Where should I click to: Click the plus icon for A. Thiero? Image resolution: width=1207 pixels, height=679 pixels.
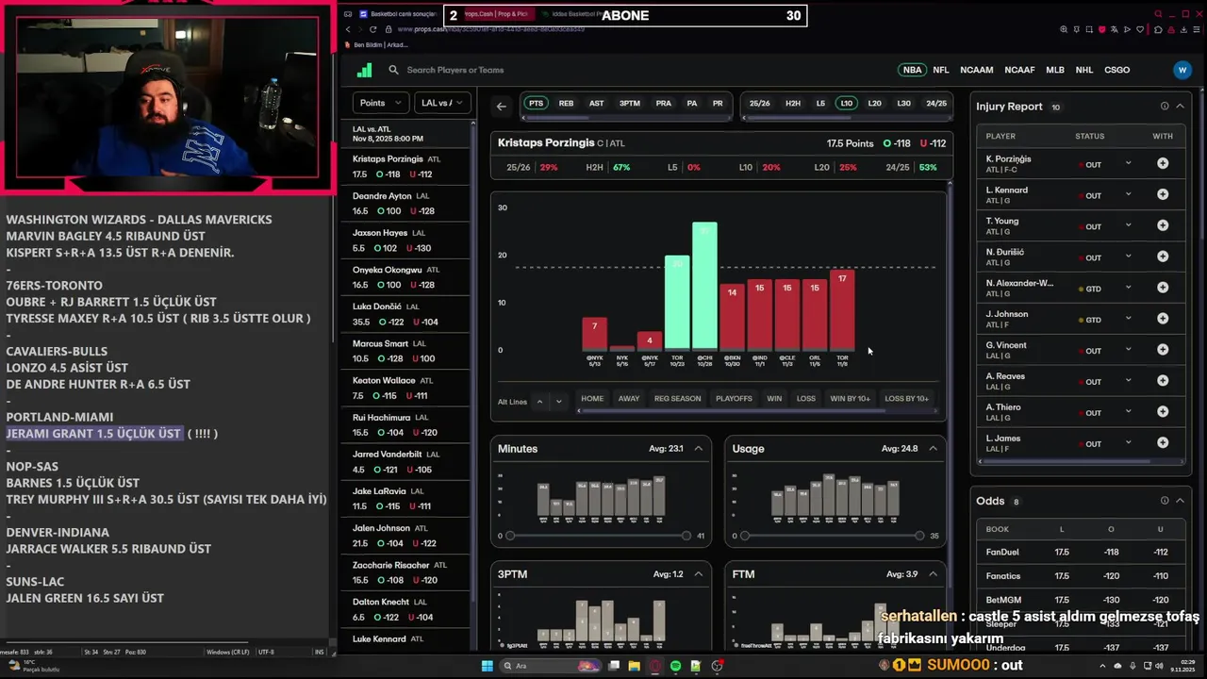click(1163, 412)
